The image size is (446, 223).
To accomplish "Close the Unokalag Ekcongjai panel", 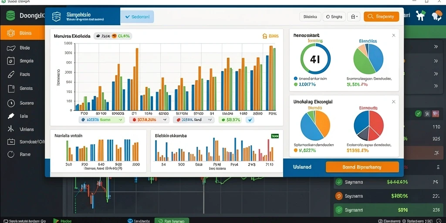I will pos(394,101).
